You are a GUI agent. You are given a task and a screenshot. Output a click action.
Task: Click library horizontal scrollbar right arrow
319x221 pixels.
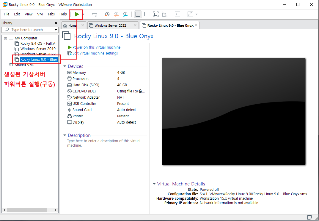point(56,210)
